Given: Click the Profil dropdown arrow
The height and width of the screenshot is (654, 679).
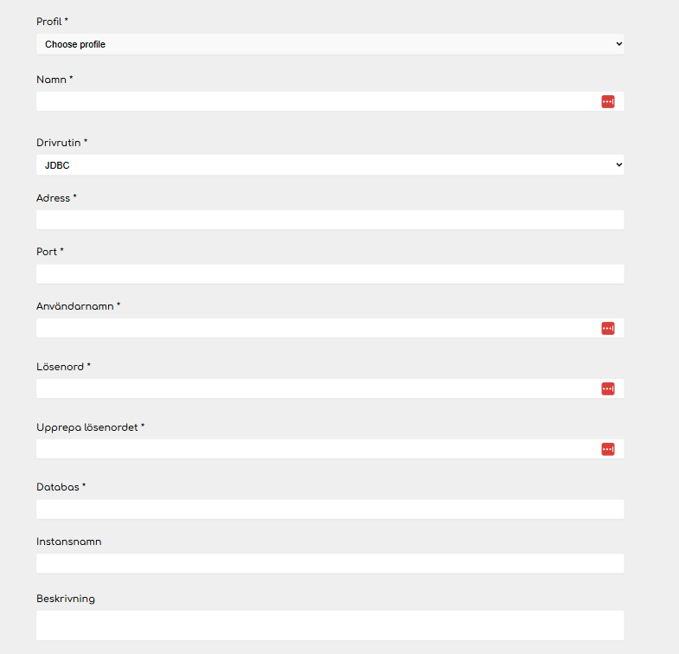Looking at the screenshot, I should [x=618, y=44].
